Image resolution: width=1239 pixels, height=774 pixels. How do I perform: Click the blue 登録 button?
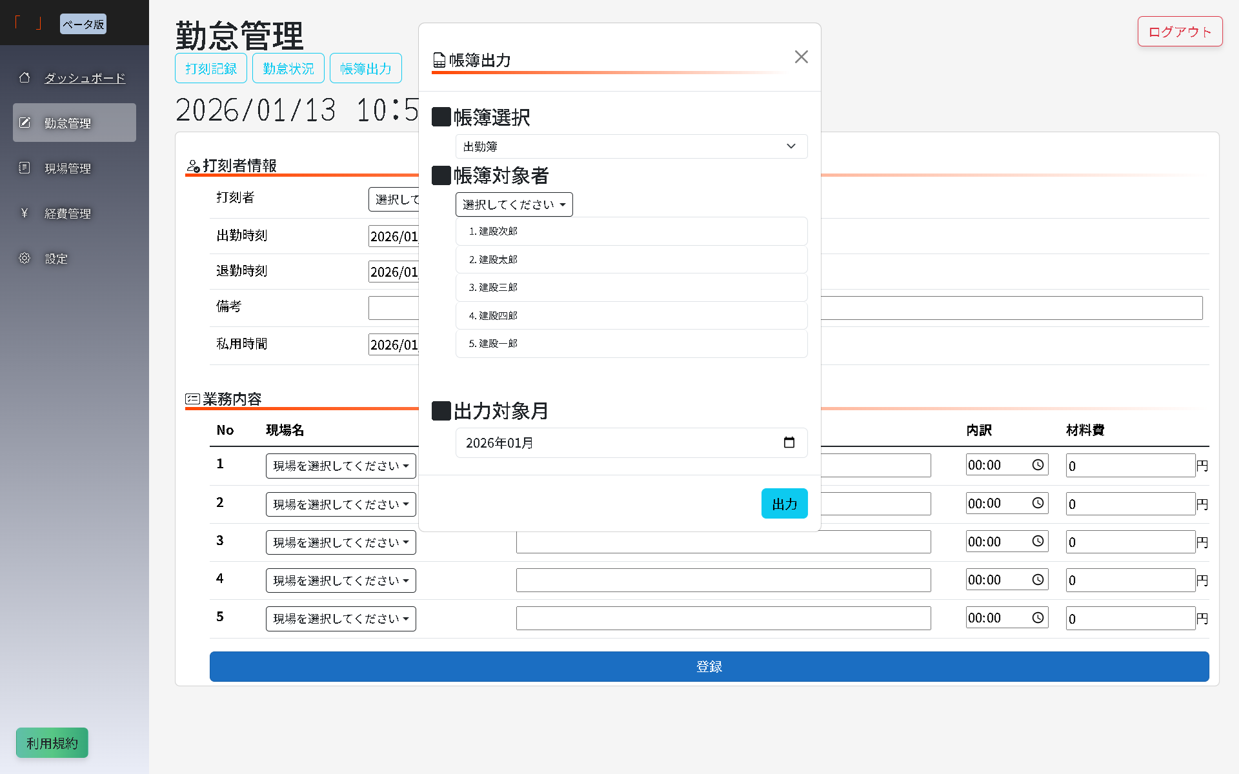(709, 666)
